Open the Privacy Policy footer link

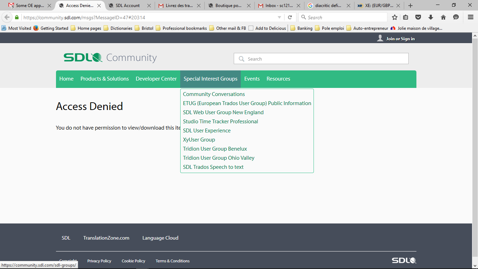99,261
